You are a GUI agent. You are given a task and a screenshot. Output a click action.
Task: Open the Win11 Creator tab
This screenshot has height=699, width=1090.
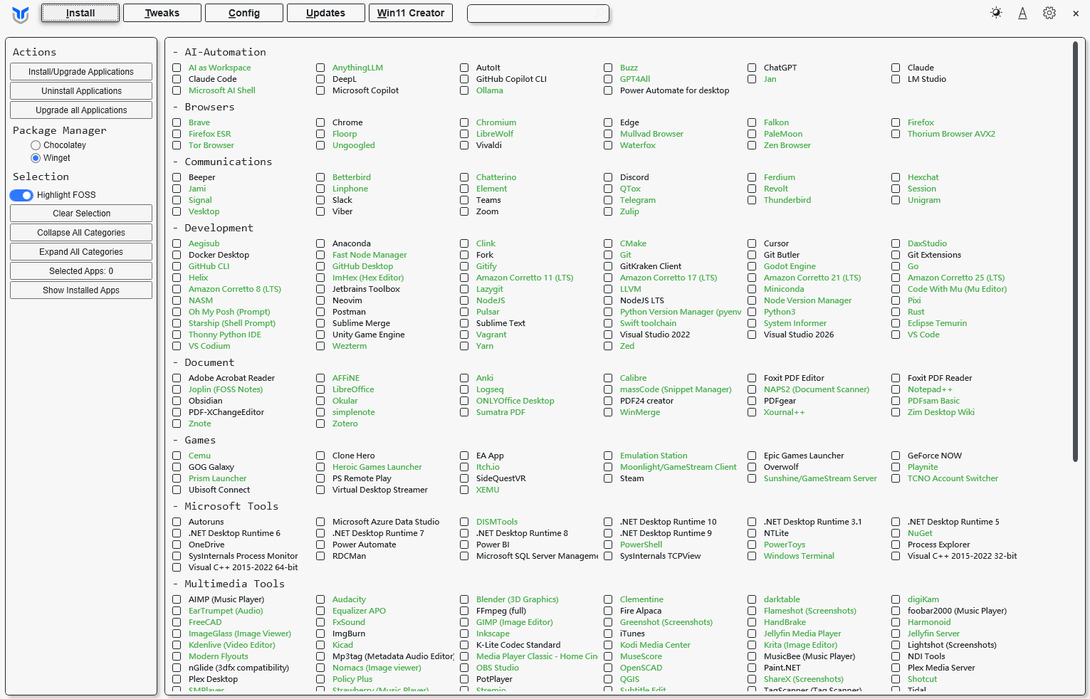tap(410, 13)
